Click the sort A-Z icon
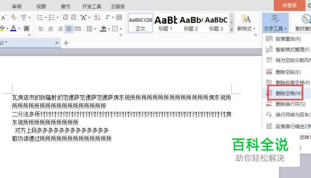 97,17
